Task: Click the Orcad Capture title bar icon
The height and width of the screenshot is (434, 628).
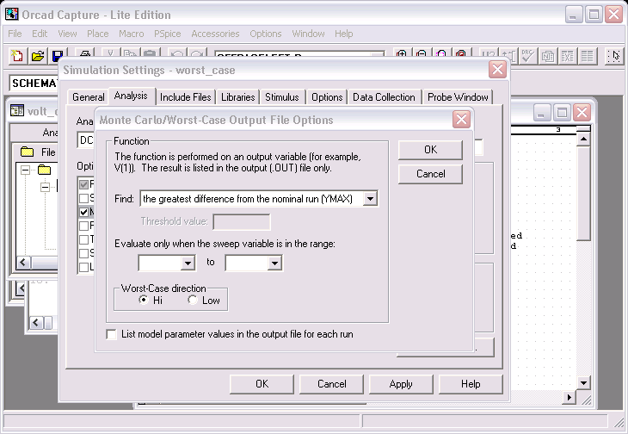Action: [x=12, y=14]
